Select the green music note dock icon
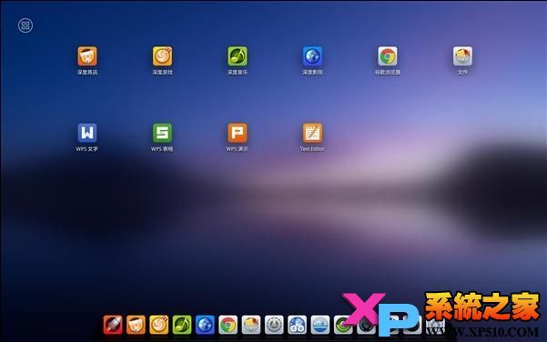This screenshot has width=547, height=342. point(182,325)
